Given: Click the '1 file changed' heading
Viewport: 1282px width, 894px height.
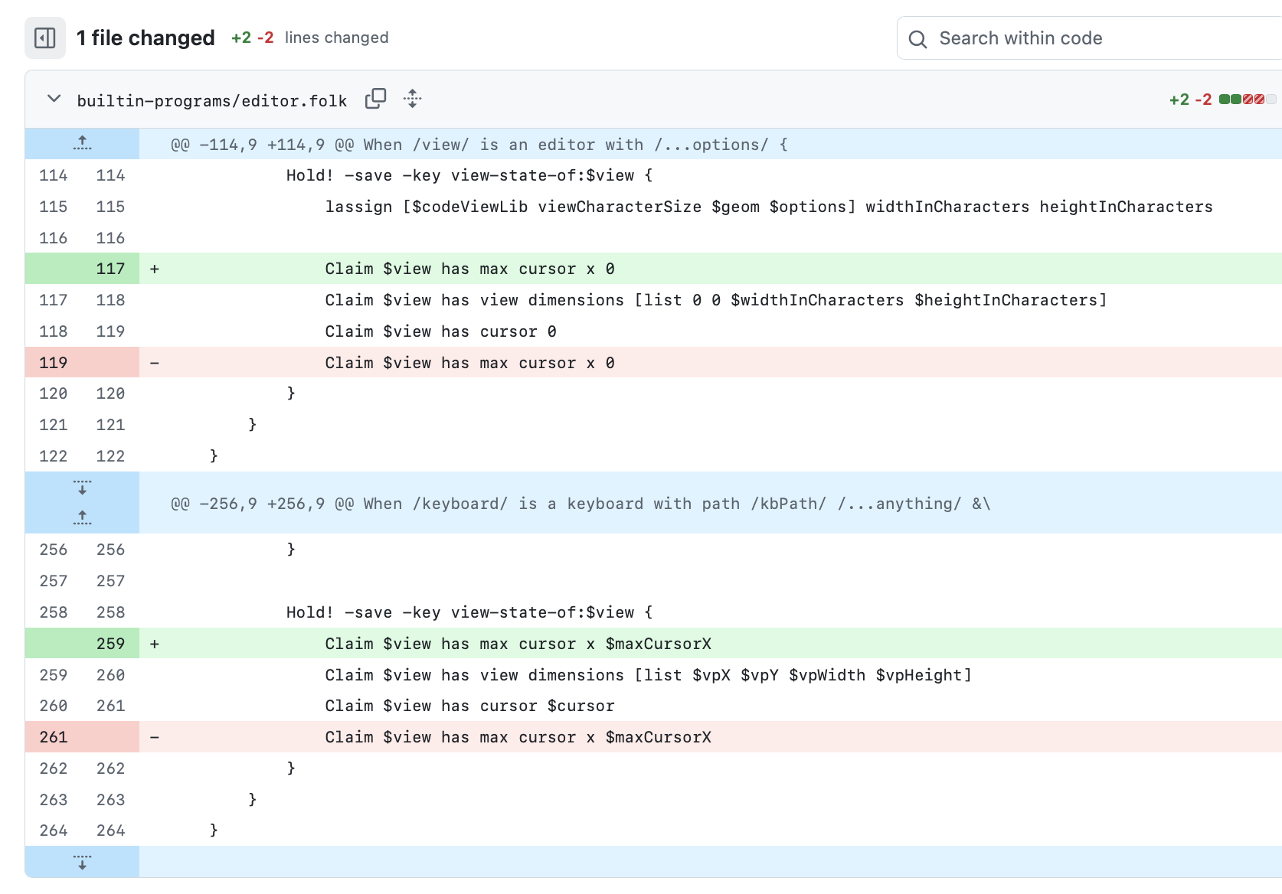Looking at the screenshot, I should (x=146, y=38).
